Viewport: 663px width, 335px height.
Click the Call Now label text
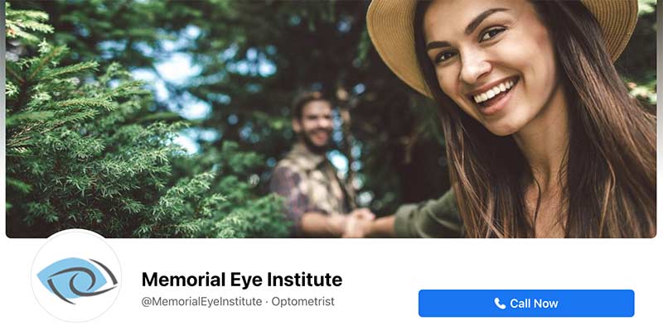click(534, 303)
